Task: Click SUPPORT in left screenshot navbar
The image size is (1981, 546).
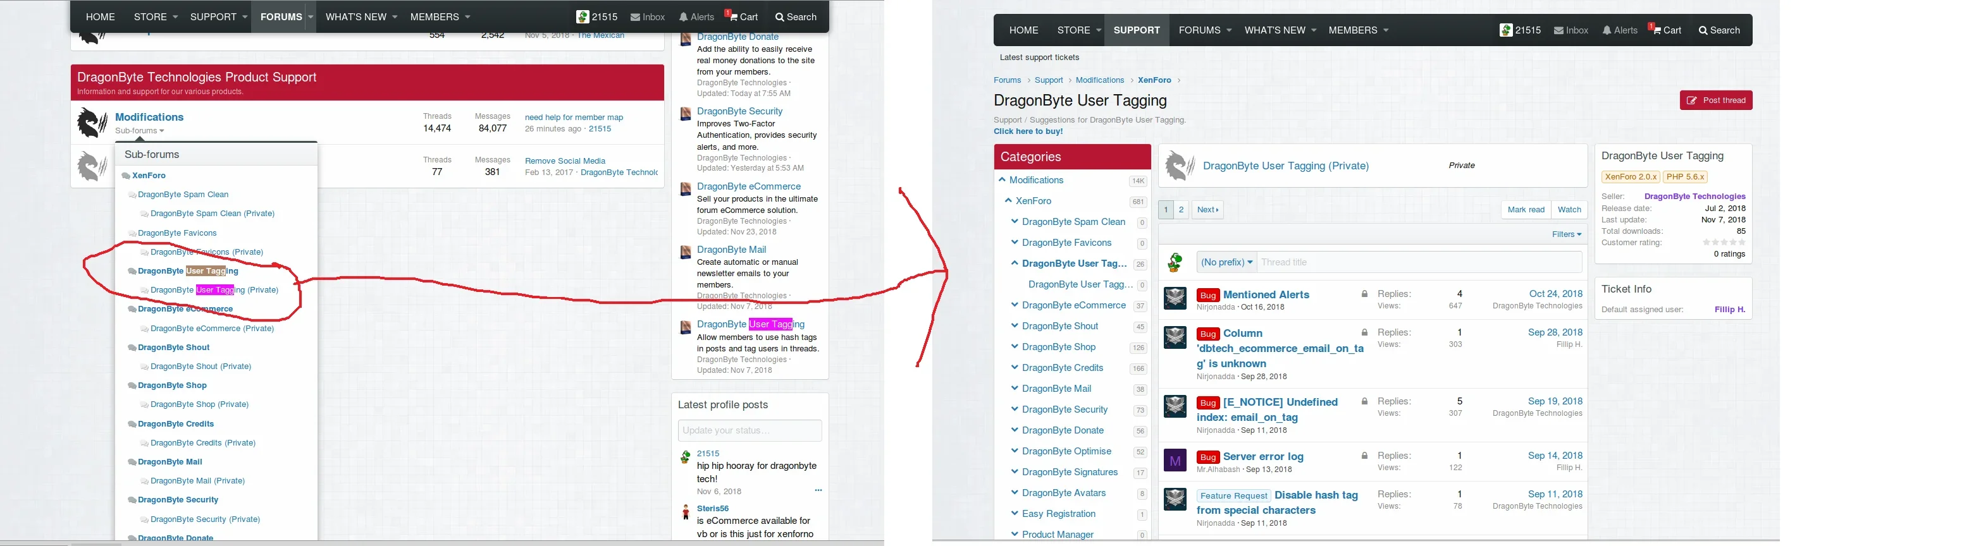Action: coord(213,17)
